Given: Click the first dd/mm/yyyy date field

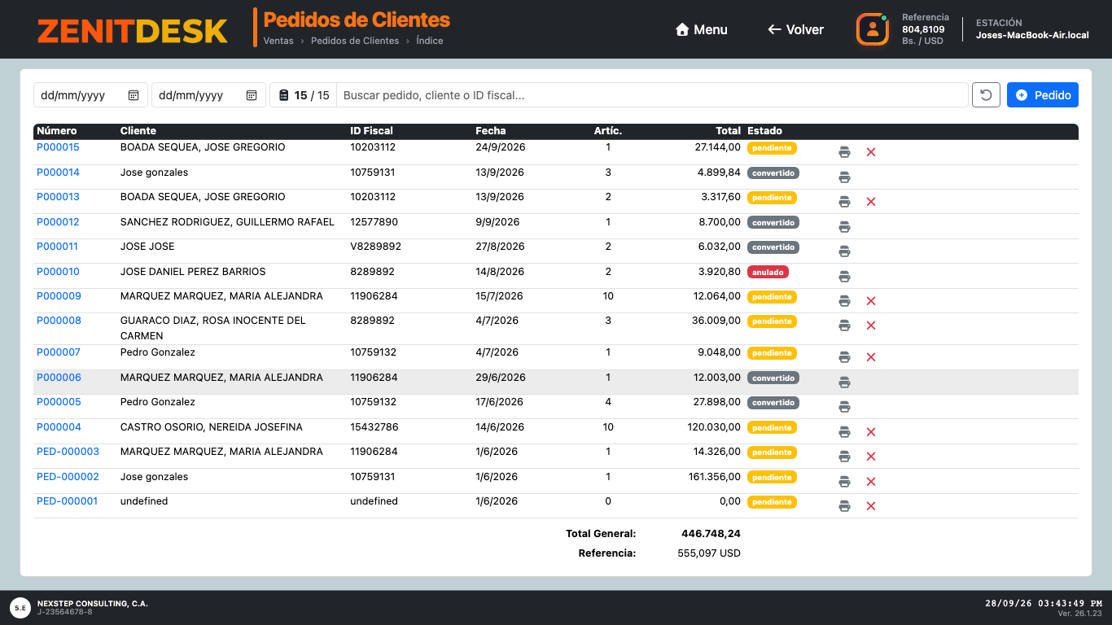Looking at the screenshot, I should coord(90,95).
